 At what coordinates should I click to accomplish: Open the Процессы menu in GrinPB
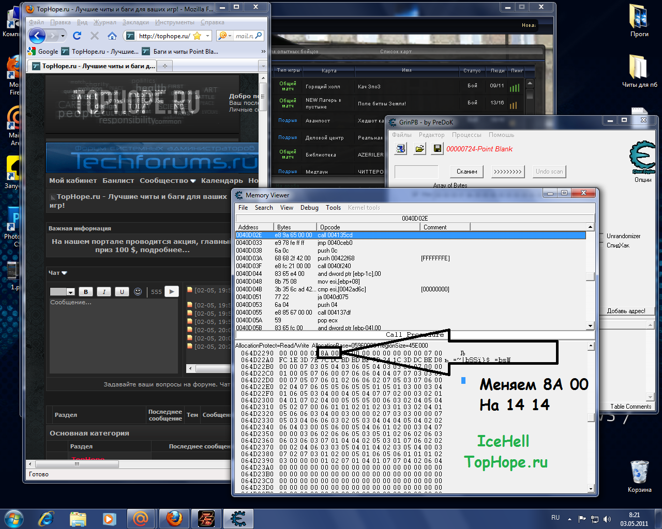467,135
